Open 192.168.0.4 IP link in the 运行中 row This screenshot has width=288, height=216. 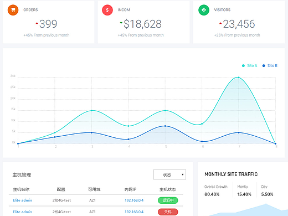pos(134,200)
